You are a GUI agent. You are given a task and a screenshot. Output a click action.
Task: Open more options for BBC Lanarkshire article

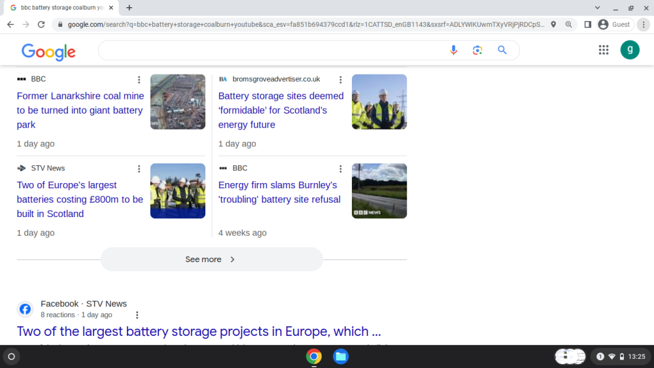point(139,80)
